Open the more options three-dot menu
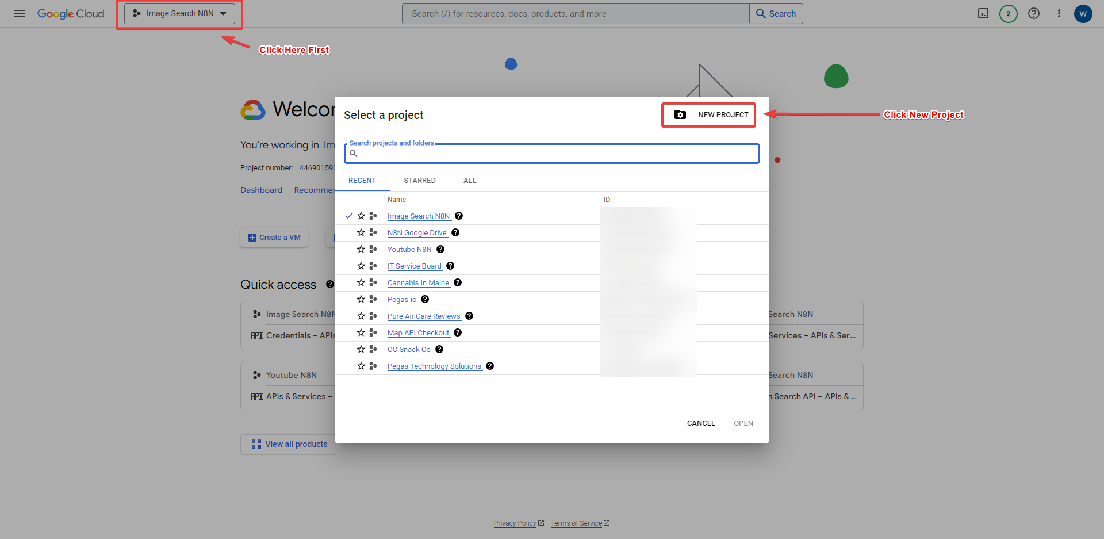 point(1060,13)
